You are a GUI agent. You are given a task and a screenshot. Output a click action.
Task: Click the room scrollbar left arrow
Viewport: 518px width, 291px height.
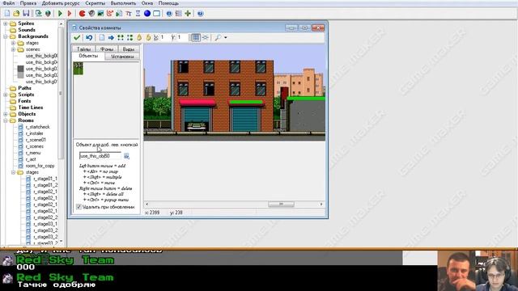point(147,205)
